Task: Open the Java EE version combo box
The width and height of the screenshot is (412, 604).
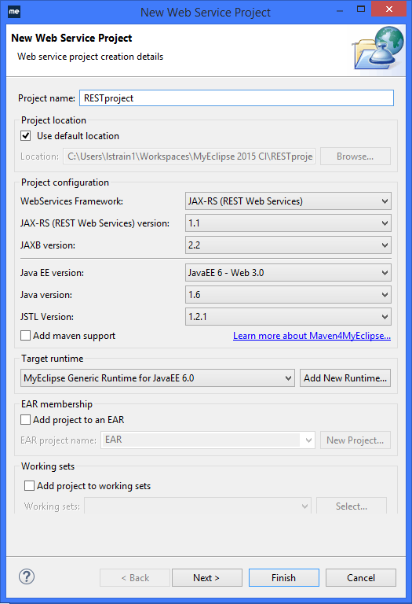Action: tap(288, 273)
